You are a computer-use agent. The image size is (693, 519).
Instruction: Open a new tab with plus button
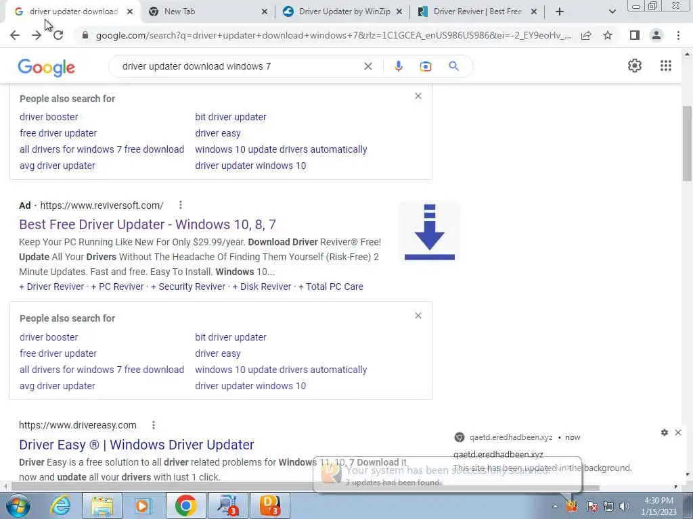coord(560,11)
